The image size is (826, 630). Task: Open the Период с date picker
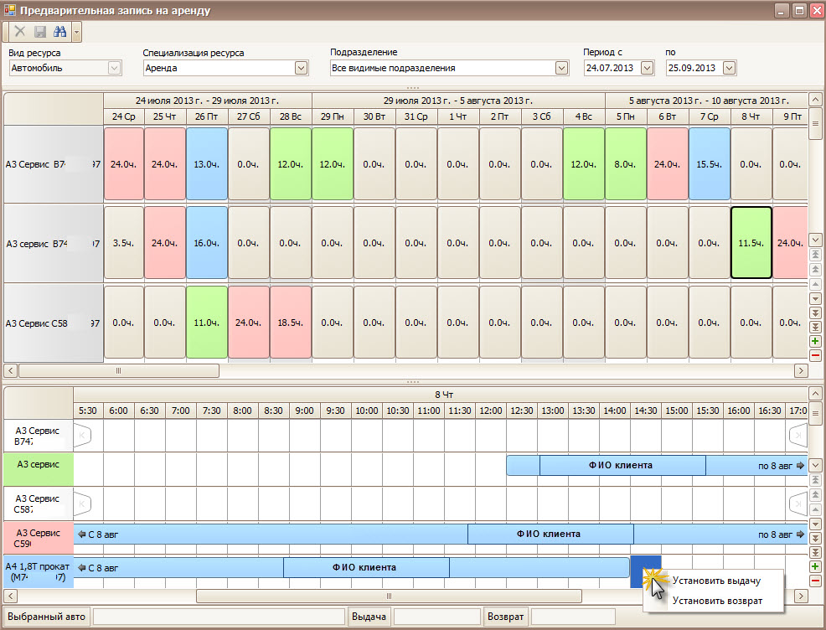point(646,68)
